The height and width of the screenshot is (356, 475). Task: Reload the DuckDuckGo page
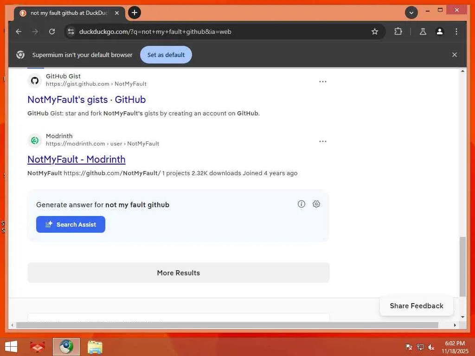coord(52,32)
